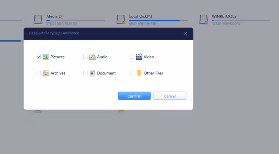
Task: Click the 'Deselect file type(s) unwanted' title
Action: point(54,33)
